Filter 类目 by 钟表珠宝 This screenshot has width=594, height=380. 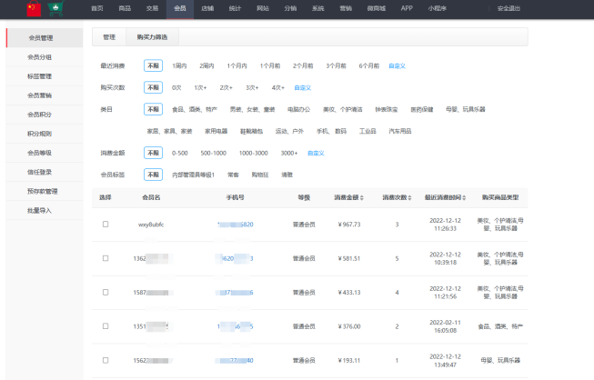[x=387, y=109]
